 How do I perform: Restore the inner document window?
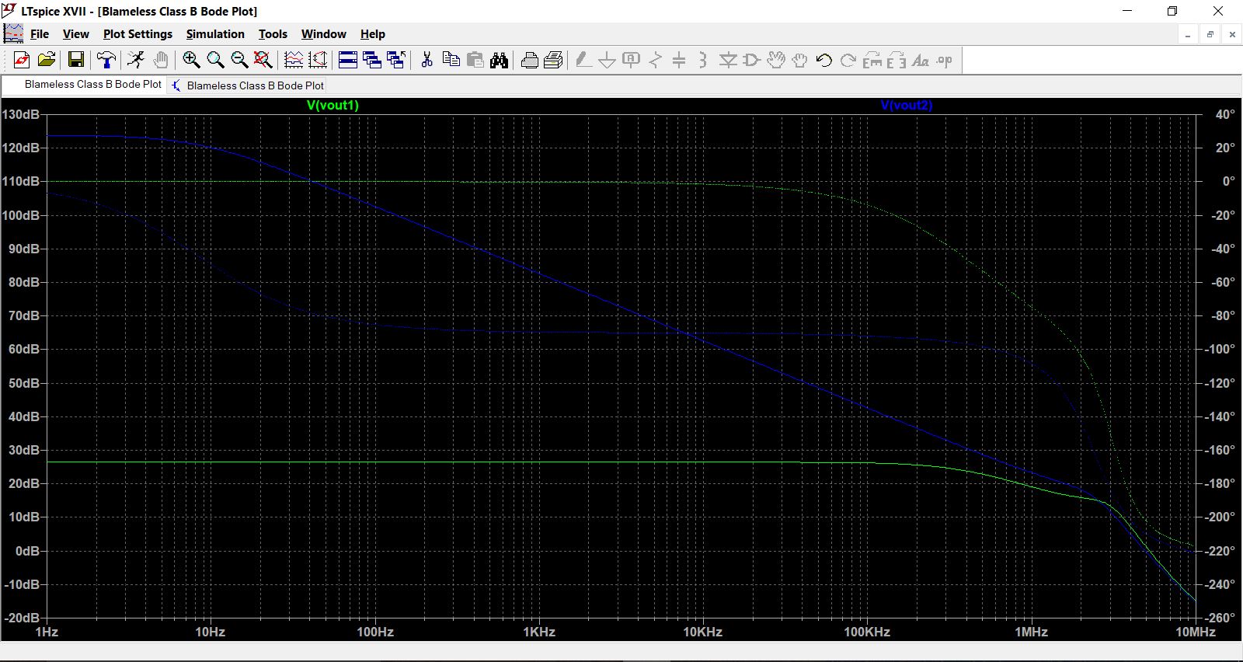click(x=1210, y=34)
